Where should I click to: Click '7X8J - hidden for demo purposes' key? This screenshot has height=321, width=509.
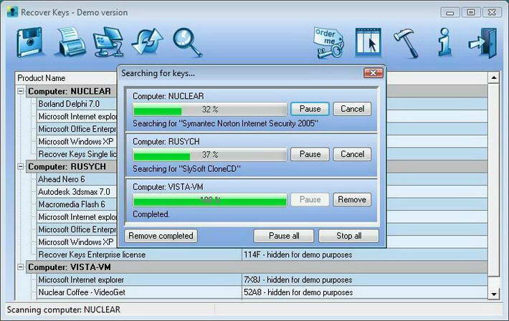point(298,279)
